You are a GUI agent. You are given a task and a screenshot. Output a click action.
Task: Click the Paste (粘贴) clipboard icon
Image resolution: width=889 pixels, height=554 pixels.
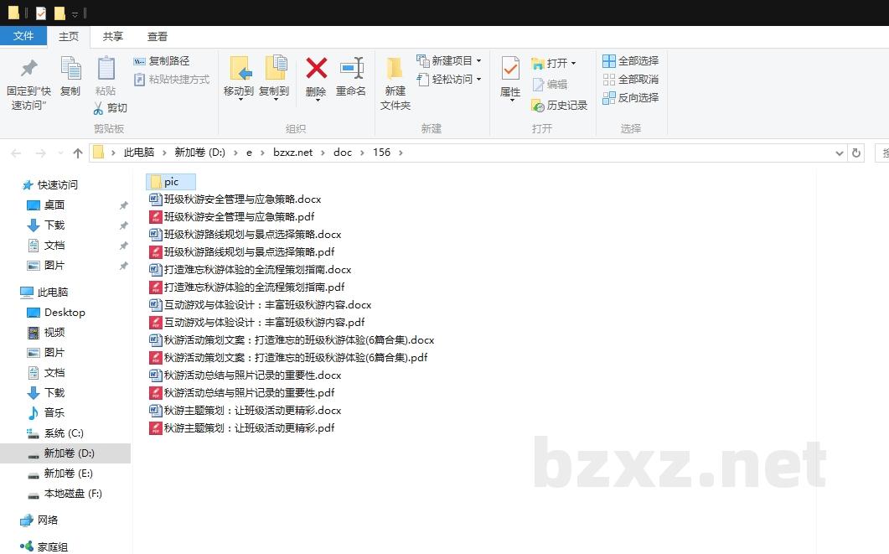click(106, 69)
